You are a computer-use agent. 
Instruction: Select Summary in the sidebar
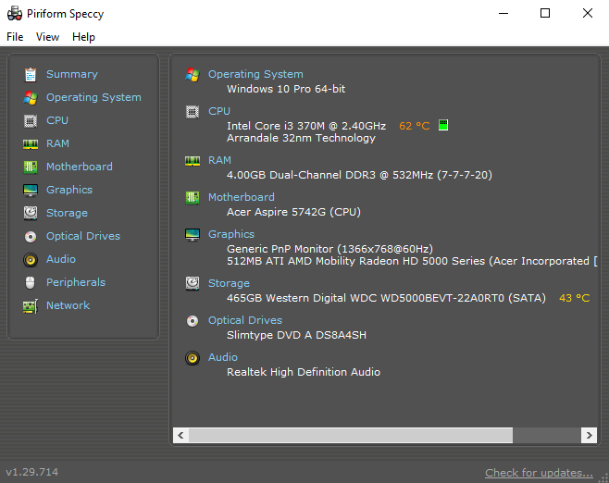(72, 74)
